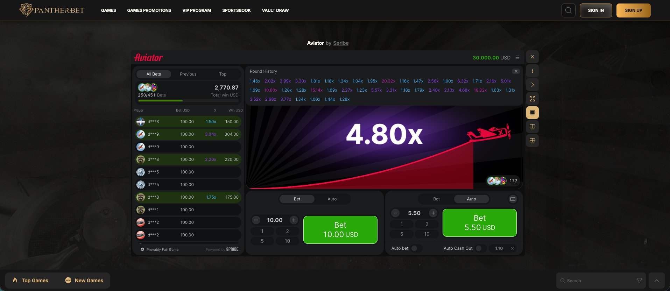The image size is (670, 291).
Task: Toggle the Auto bet switch
Action: click(x=416, y=248)
